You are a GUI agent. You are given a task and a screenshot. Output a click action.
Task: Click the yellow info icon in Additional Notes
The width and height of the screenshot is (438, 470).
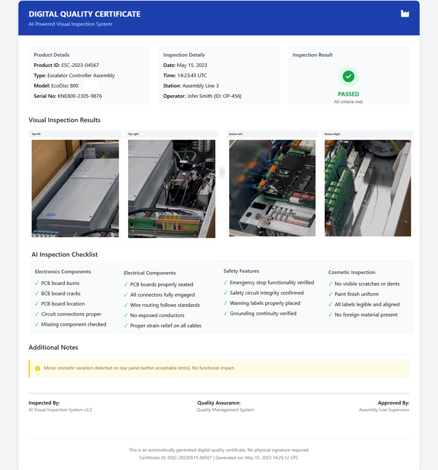coord(38,368)
